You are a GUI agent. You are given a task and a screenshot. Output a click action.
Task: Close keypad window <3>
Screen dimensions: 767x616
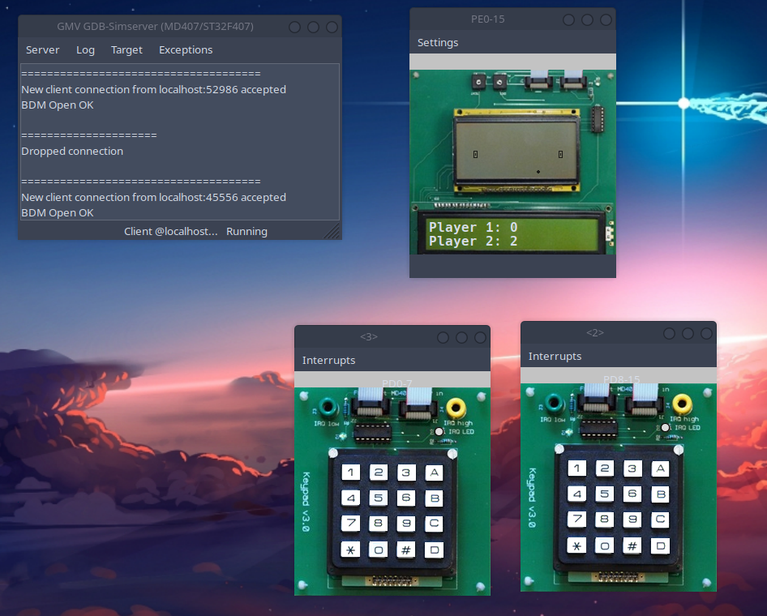(x=480, y=337)
